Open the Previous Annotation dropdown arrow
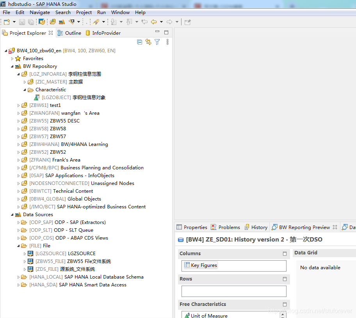Viewport: 356px width, 318px height. click(x=137, y=22)
